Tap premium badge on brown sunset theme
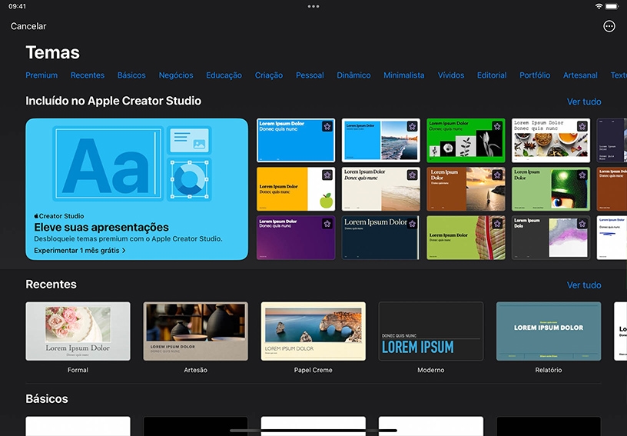Screen dimensions: 627x436 point(497,175)
